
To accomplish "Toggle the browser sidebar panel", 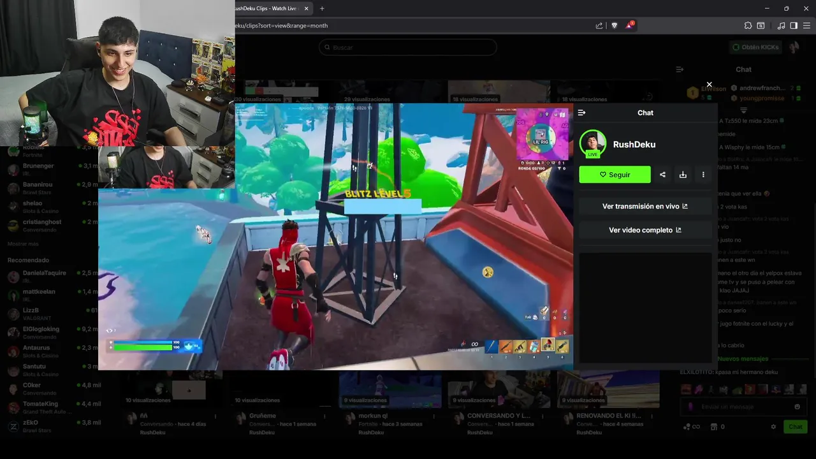I will click(x=794, y=25).
